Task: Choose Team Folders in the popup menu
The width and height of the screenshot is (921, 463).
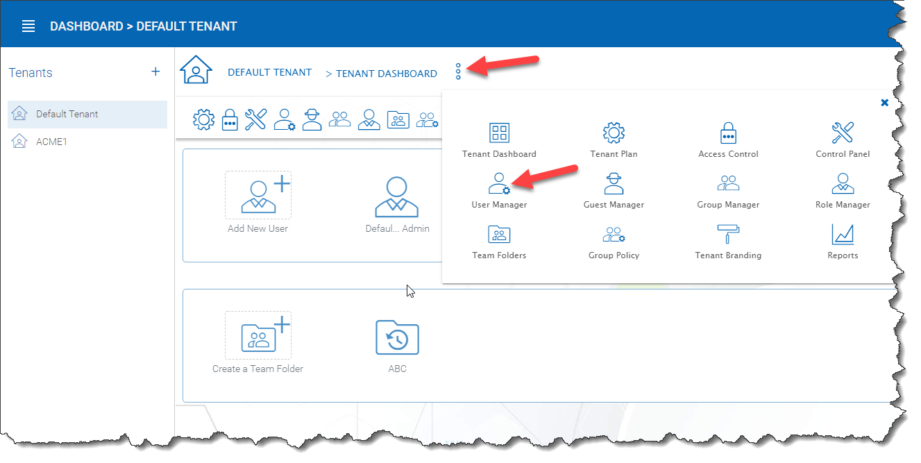Action: [499, 242]
